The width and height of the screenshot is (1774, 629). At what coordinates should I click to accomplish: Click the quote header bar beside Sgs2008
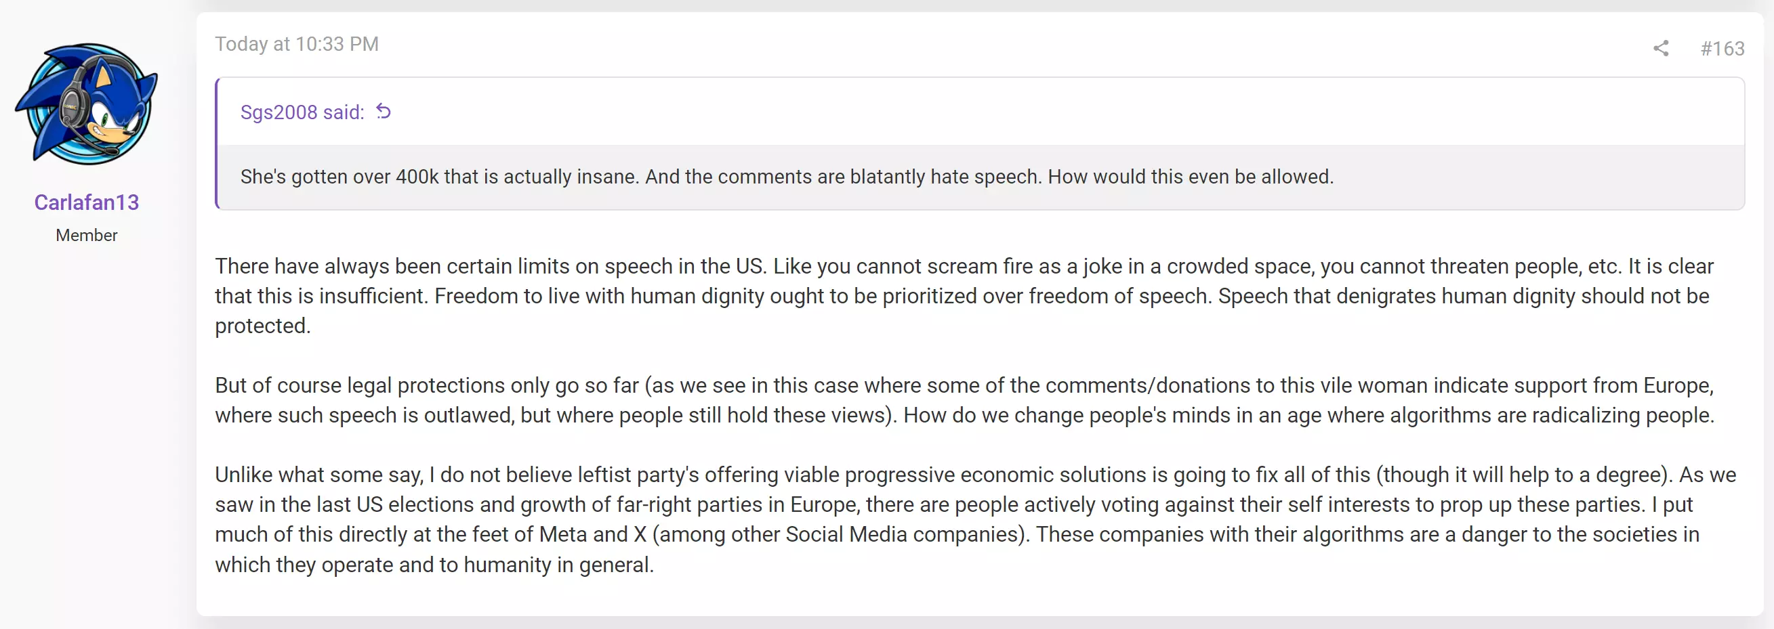click(x=981, y=112)
